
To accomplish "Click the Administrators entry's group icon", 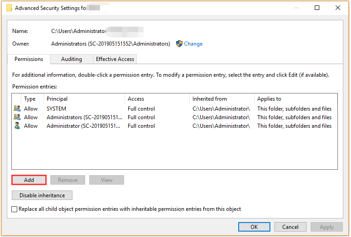I will 17,117.
